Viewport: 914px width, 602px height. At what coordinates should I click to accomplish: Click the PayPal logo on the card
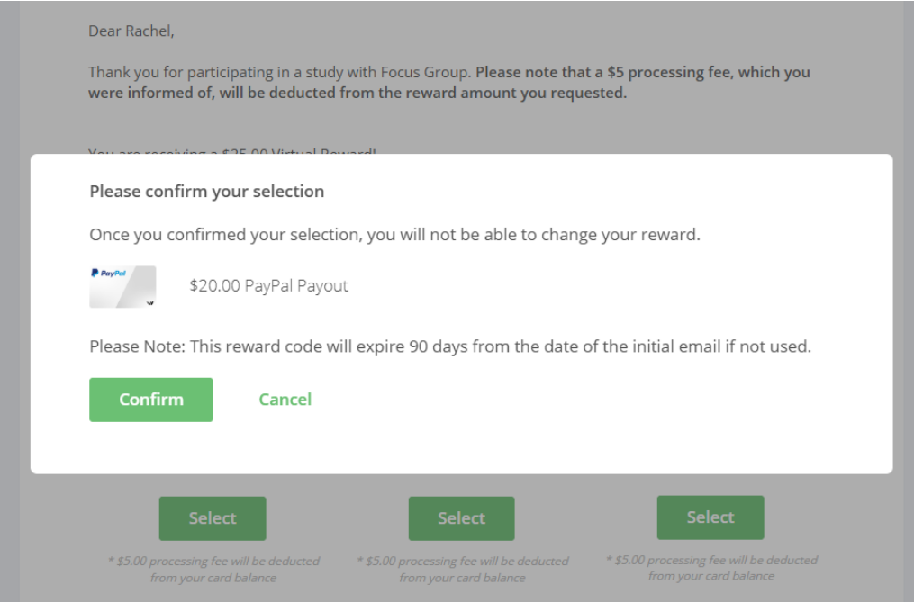pyautogui.click(x=108, y=273)
